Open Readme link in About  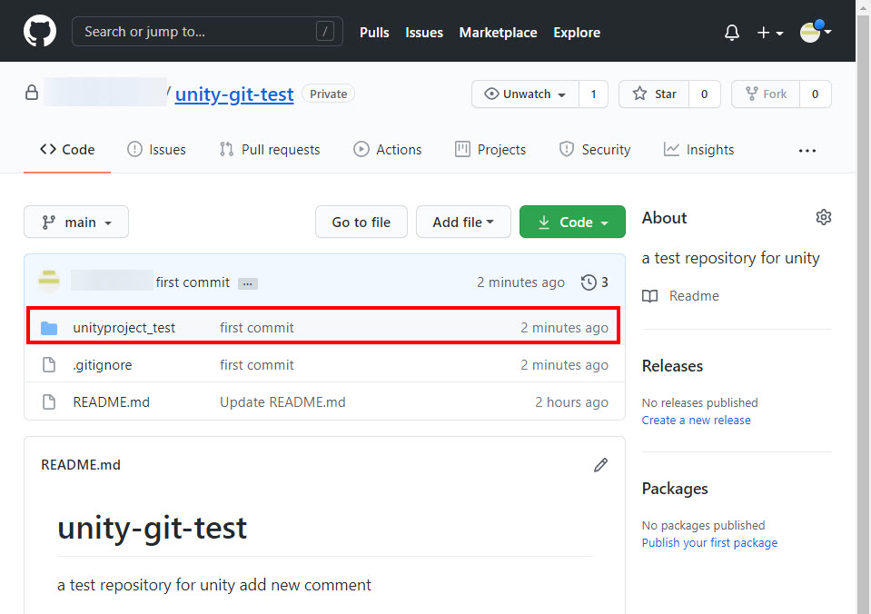[694, 296]
